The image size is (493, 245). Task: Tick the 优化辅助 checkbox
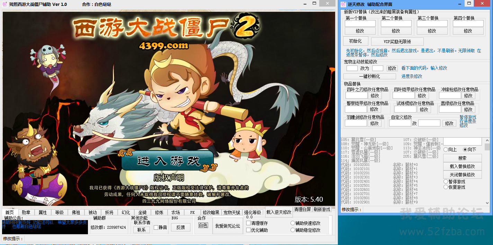click(248, 230)
